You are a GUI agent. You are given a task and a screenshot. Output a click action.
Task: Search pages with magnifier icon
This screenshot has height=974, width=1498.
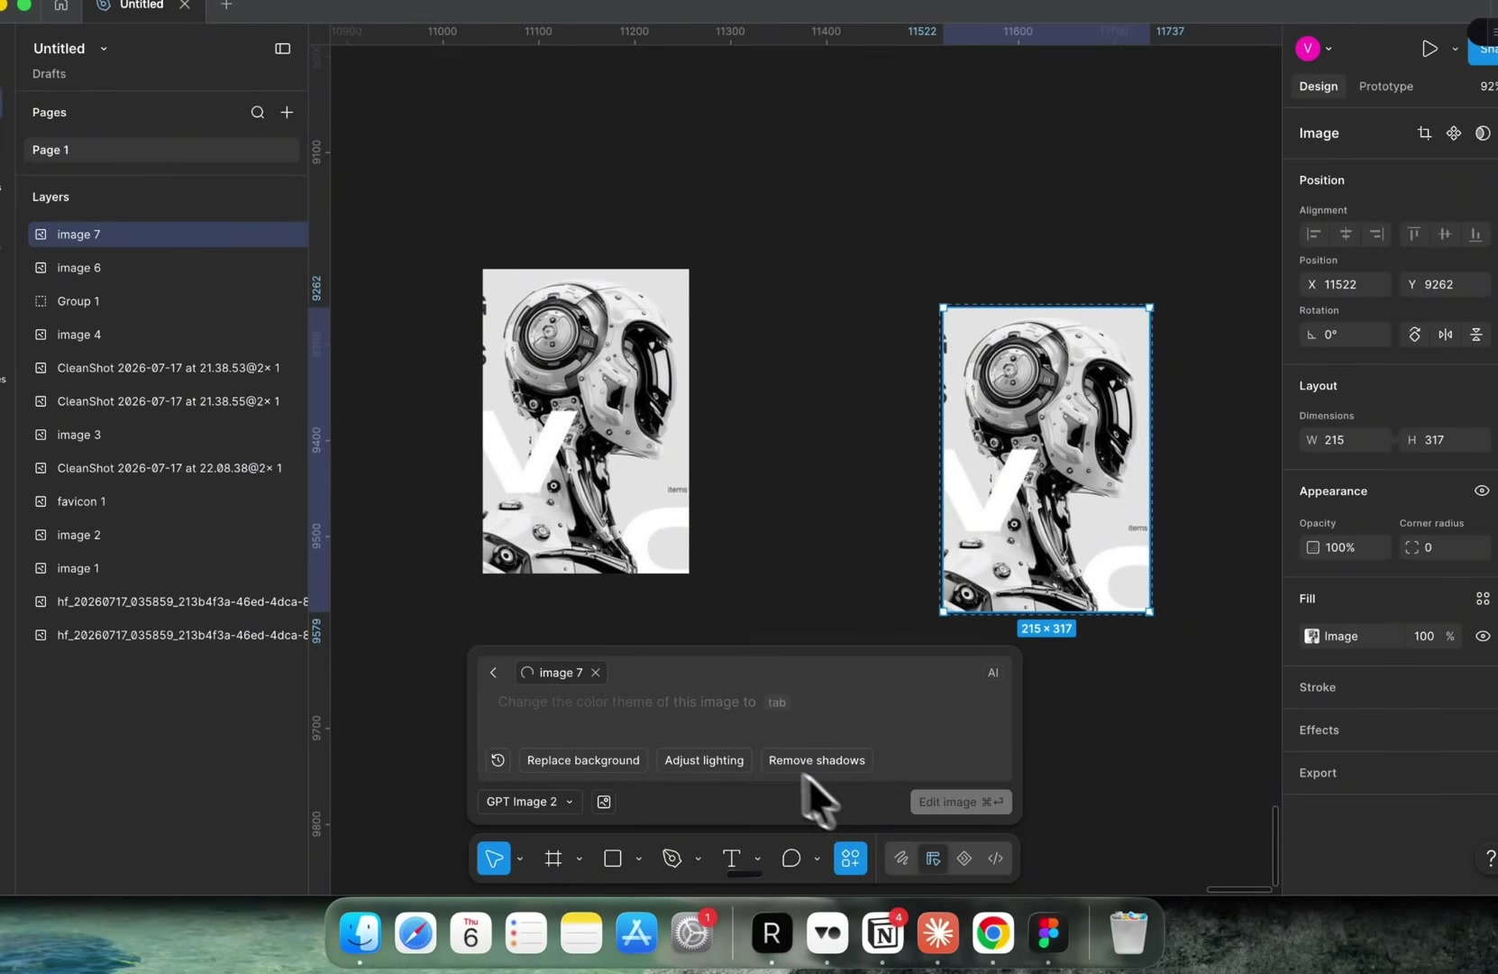pos(258,113)
